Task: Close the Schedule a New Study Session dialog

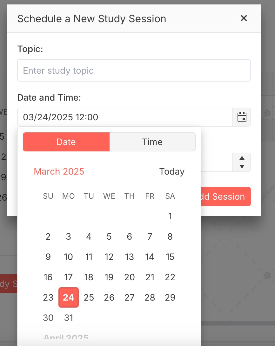Action: pos(244,18)
